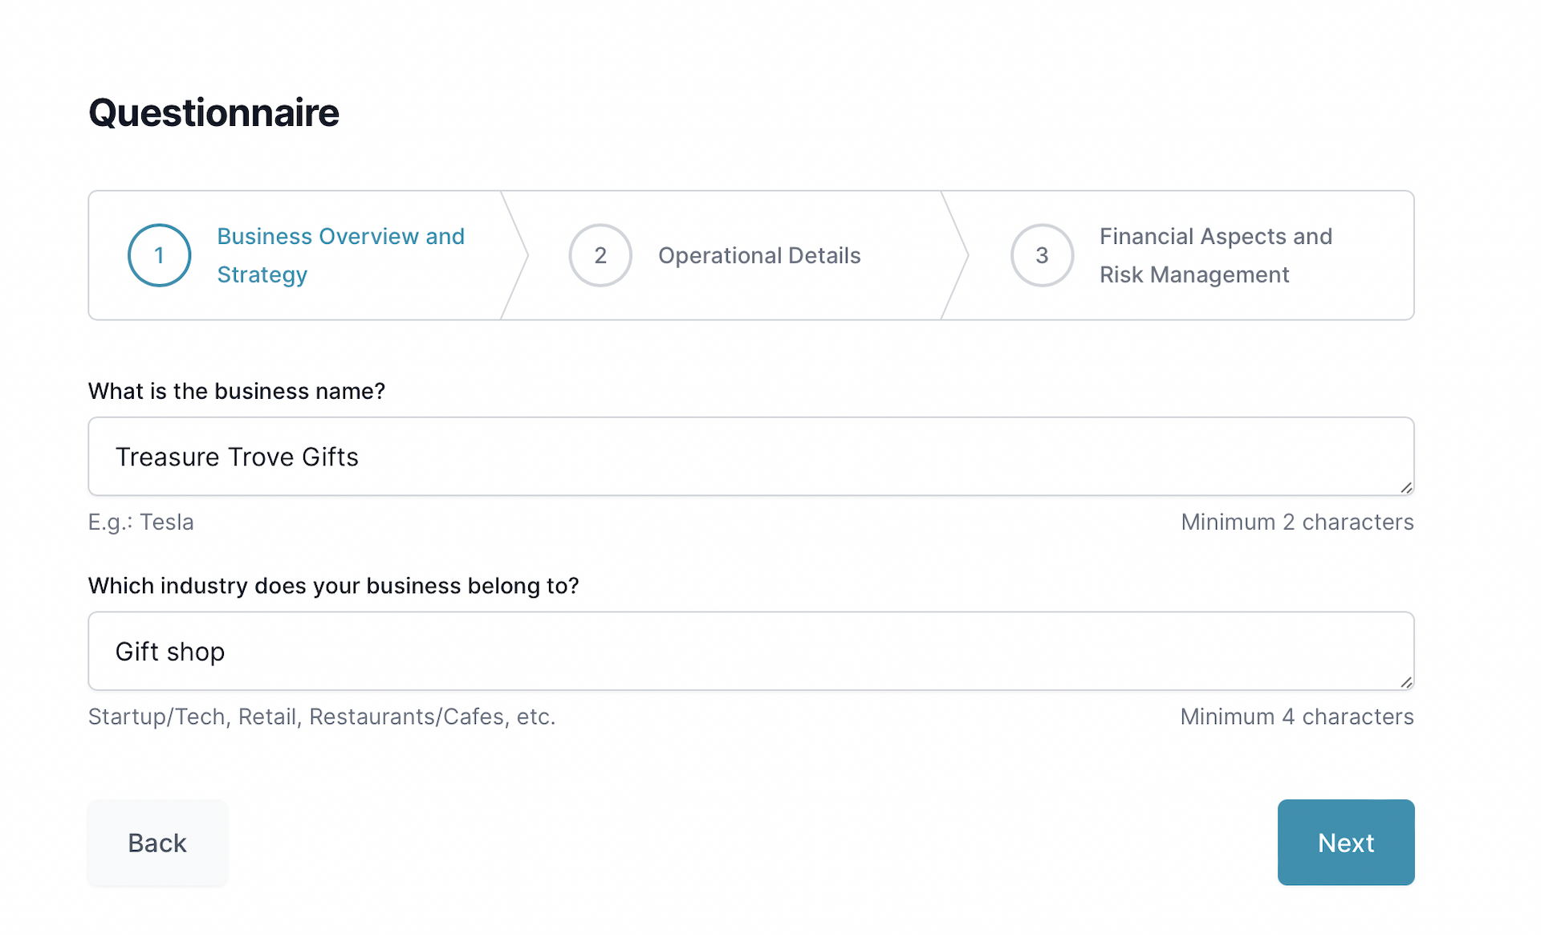Viewport: 1541px width, 935px height.
Task: Focus the business name text field
Action: [750, 457]
